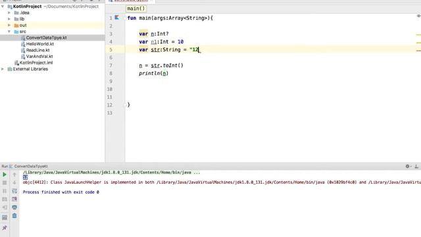Select KotlinProject.iml in the project tree
The image size is (421, 237).
pyautogui.click(x=36, y=63)
